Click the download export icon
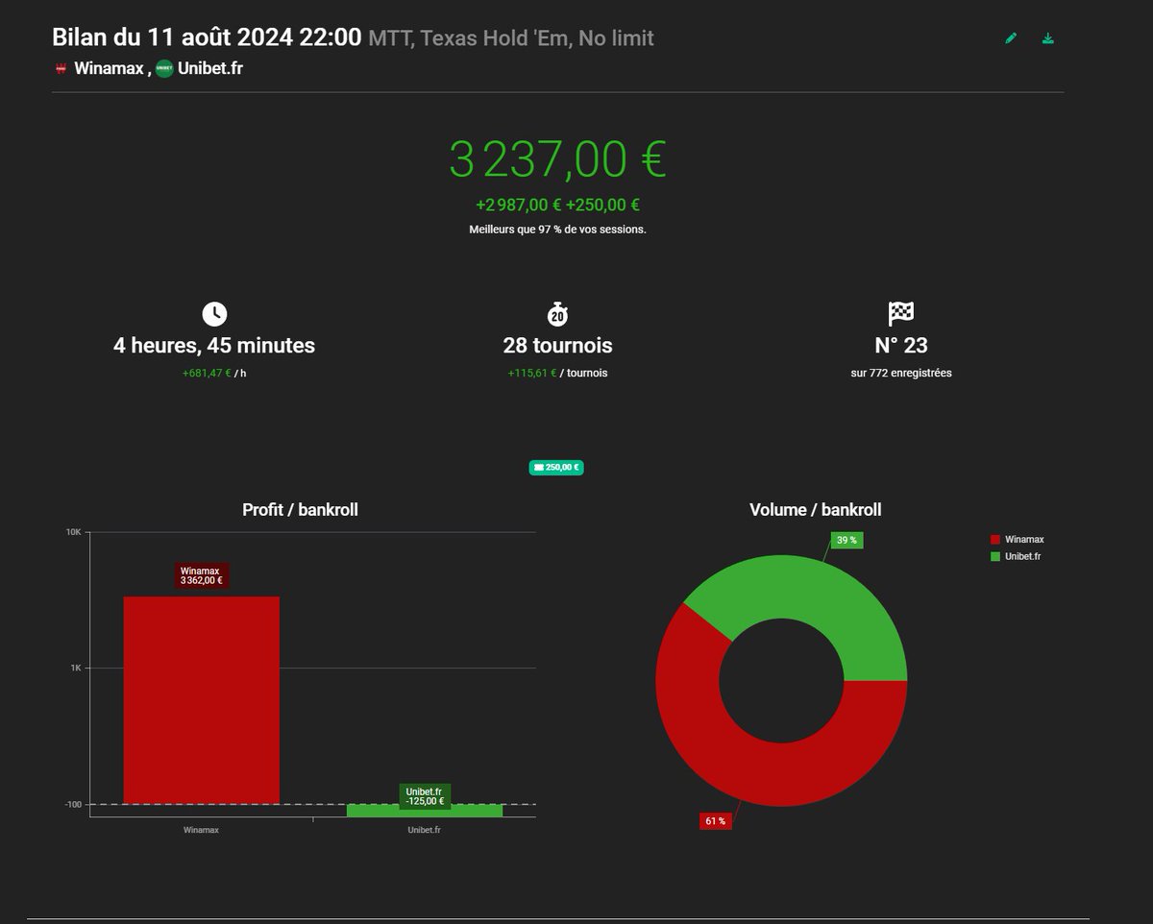 pos(1047,37)
